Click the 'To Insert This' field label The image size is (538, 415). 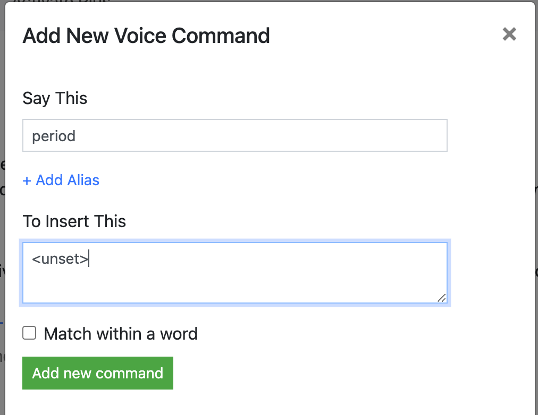[74, 221]
